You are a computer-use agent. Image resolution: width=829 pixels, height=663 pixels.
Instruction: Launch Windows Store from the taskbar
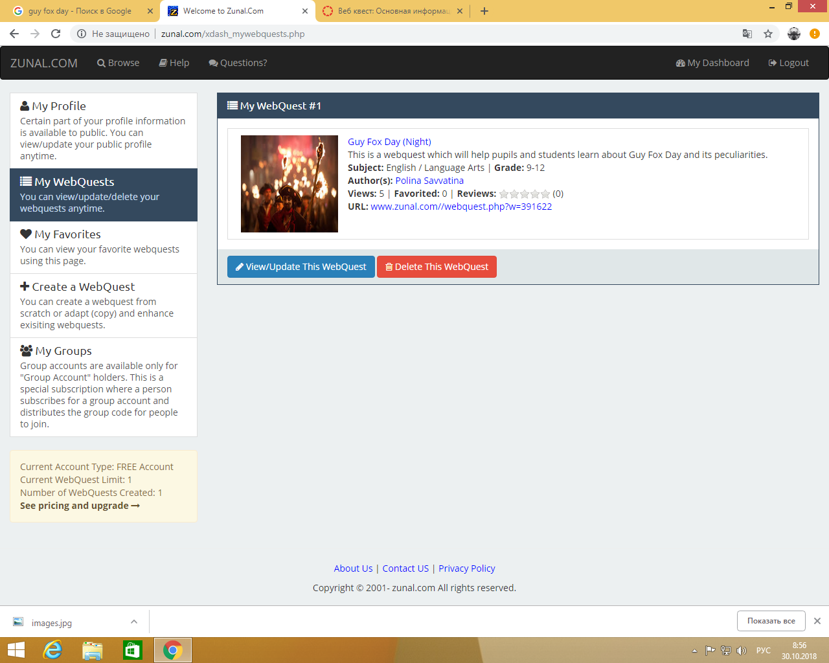click(x=133, y=650)
